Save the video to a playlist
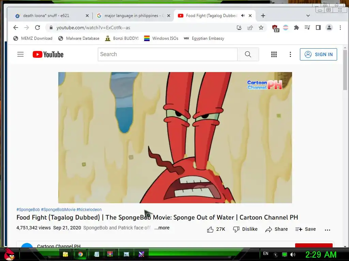349x261 pixels. click(305, 229)
